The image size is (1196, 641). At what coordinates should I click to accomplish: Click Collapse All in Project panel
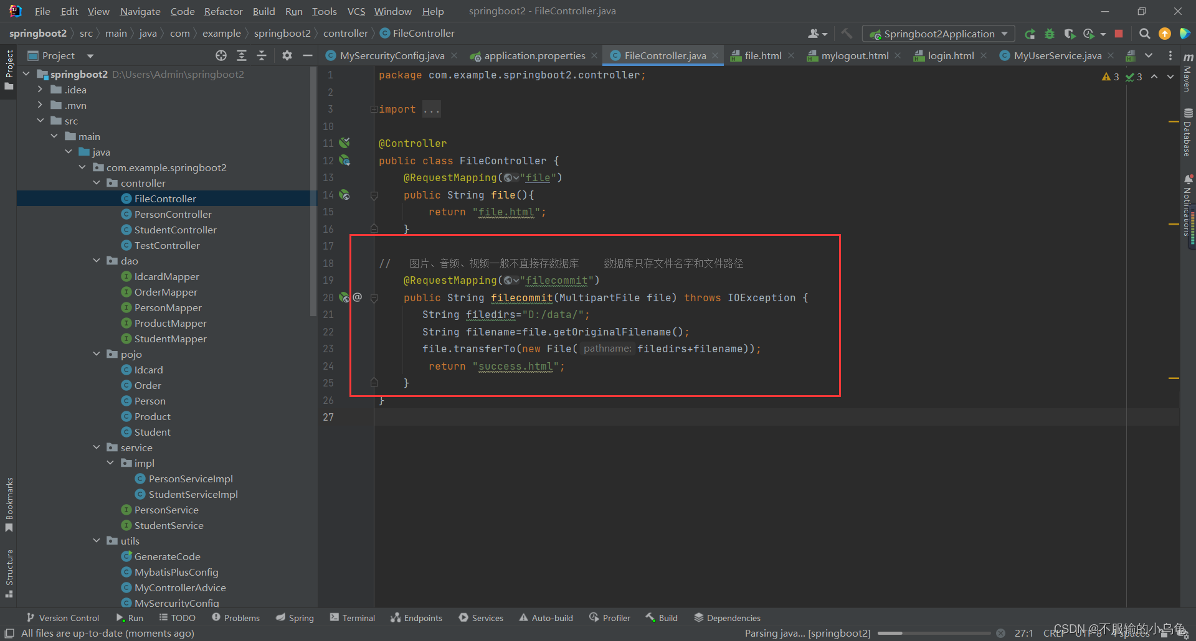click(262, 55)
